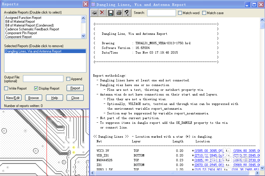The width and height of the screenshot is (265, 176).
Task: Focus the Search input field
Action: pos(162,13)
